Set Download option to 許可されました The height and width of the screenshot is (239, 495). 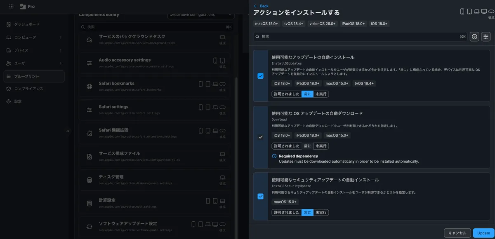coord(286,146)
